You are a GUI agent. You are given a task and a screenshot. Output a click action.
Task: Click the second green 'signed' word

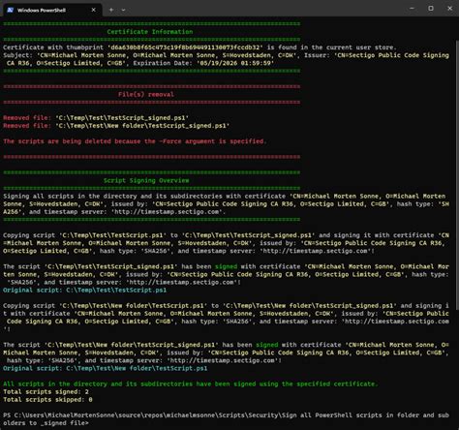click(267, 345)
